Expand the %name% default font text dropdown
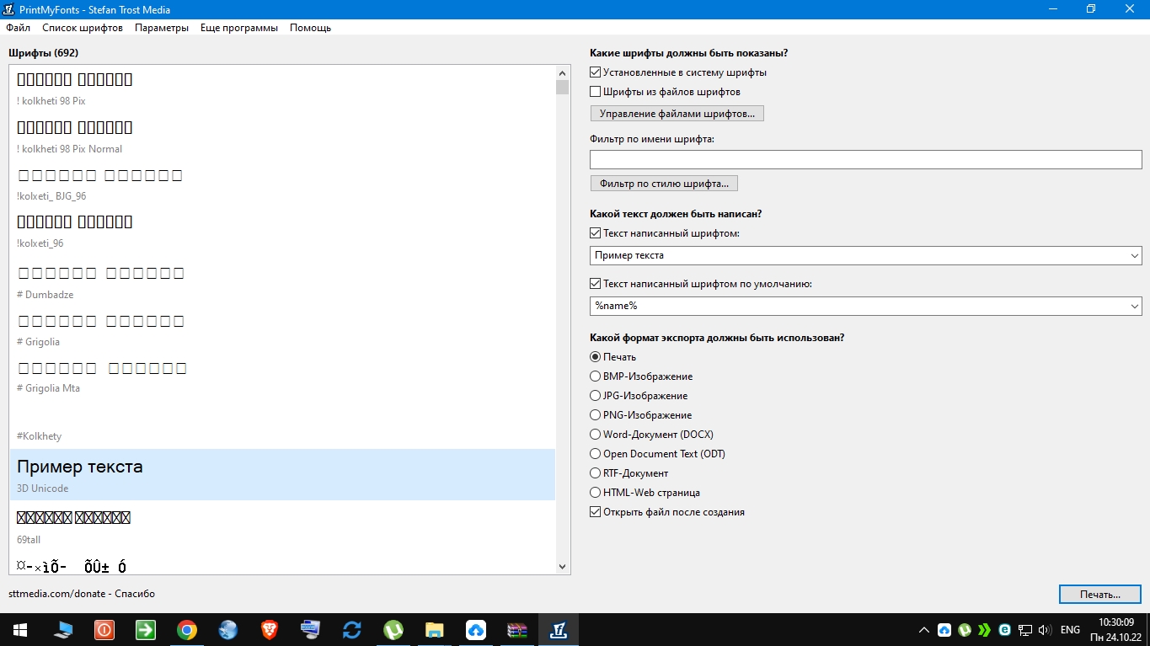This screenshot has width=1150, height=646. click(1134, 307)
